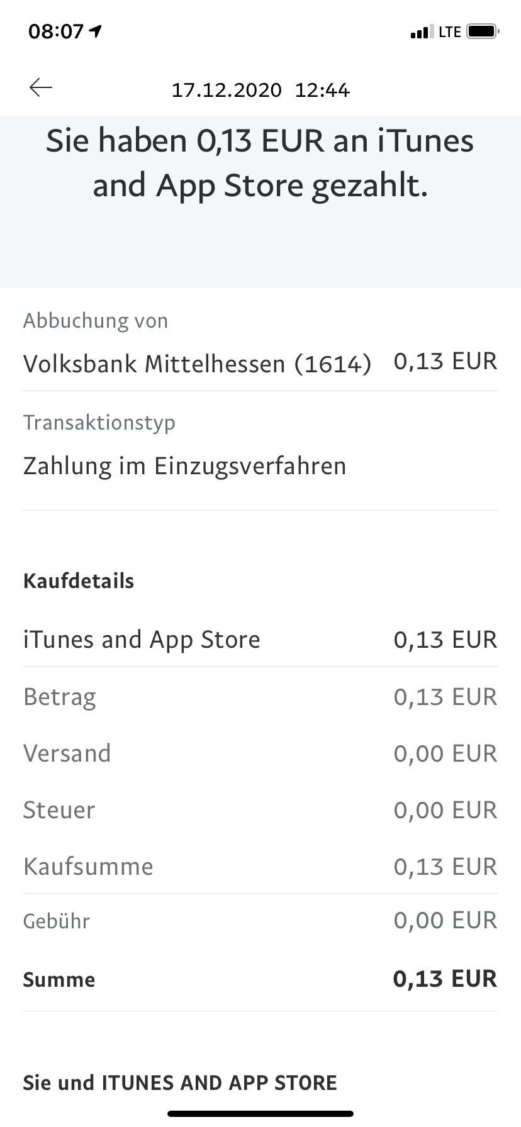Tap Zahlung im Einzugsverfahren transaction type
Image resolution: width=521 pixels, height=1127 pixels.
click(x=184, y=466)
